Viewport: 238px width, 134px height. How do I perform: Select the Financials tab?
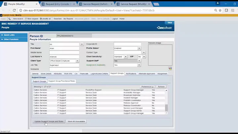tap(84, 74)
